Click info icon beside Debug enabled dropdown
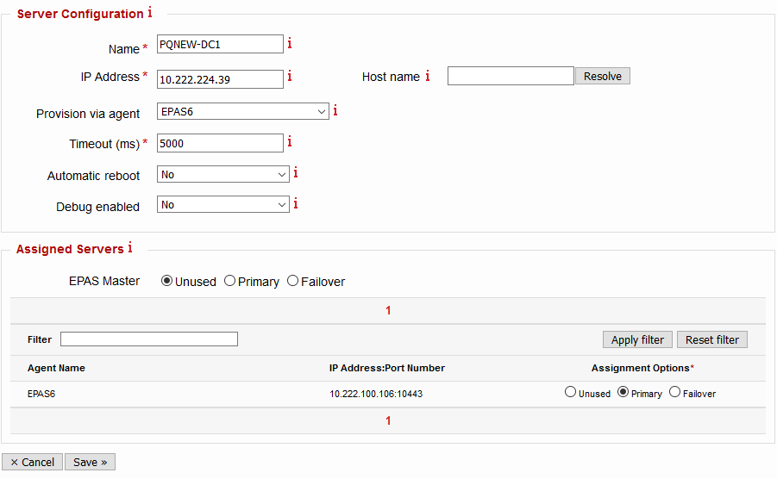777x479 pixels. point(295,204)
